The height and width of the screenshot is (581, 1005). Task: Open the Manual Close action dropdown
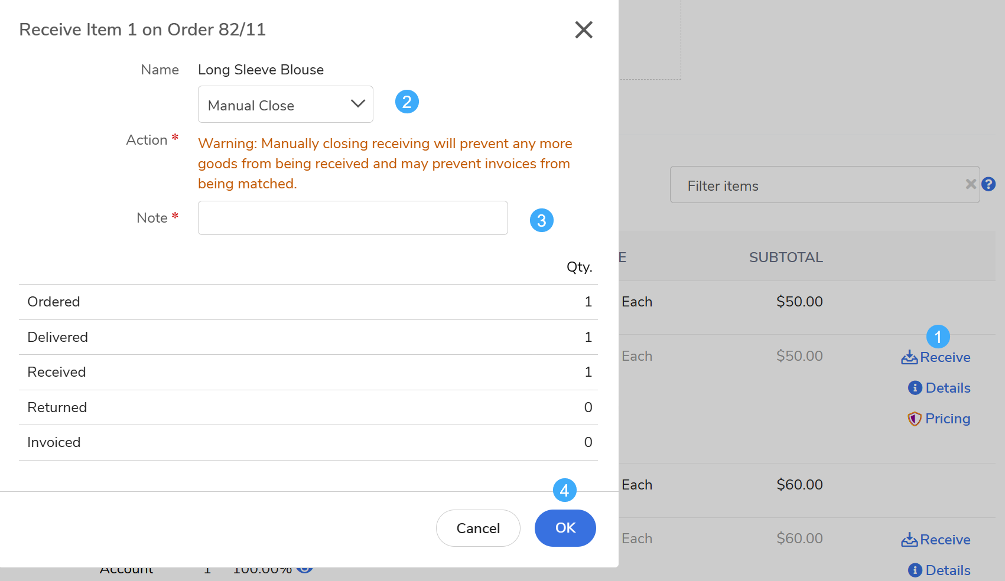point(285,105)
